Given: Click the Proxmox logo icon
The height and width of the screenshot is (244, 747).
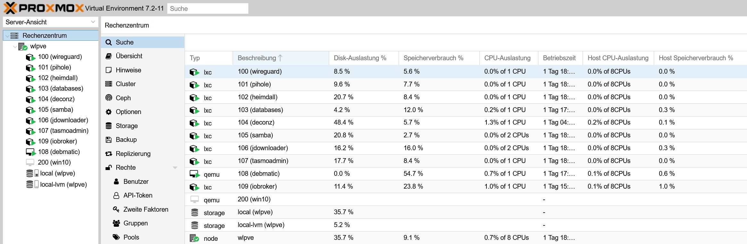Looking at the screenshot, I should (x=10, y=8).
